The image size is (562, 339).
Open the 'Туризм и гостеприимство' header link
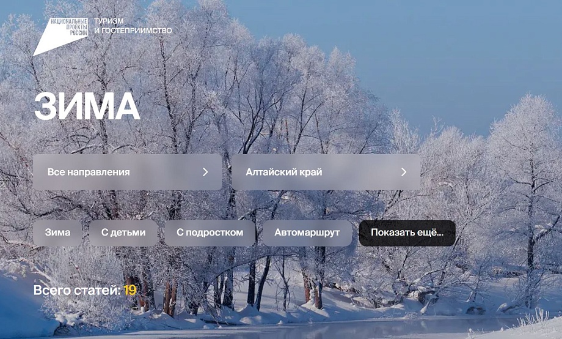click(133, 26)
